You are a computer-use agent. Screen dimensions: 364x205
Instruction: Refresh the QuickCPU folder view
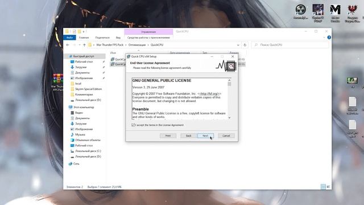(x=245, y=45)
